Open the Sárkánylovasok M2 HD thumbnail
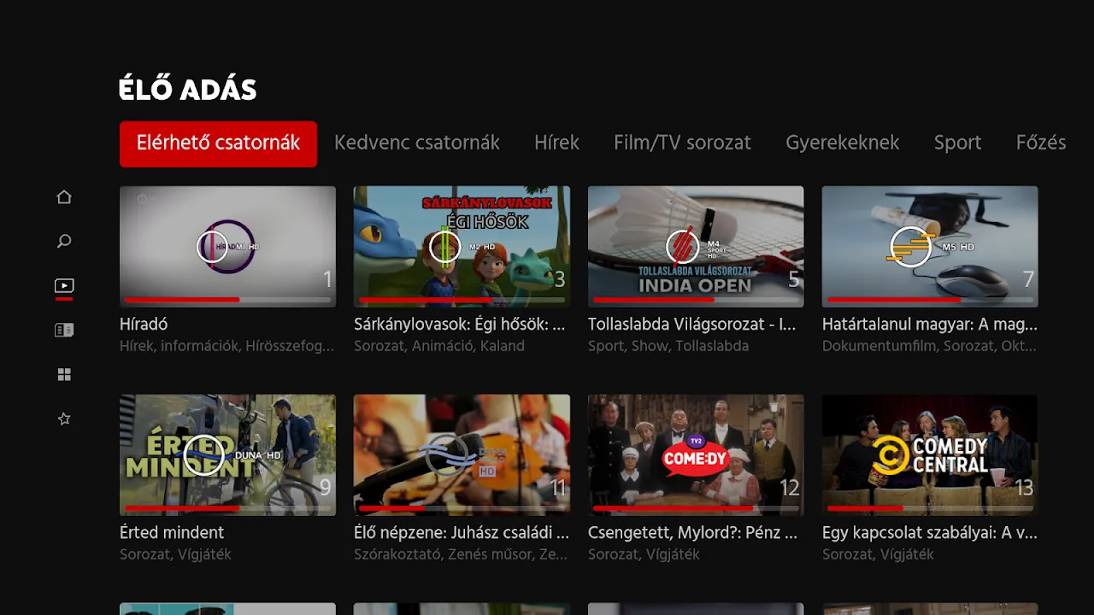Viewport: 1094px width, 615px height. [462, 246]
